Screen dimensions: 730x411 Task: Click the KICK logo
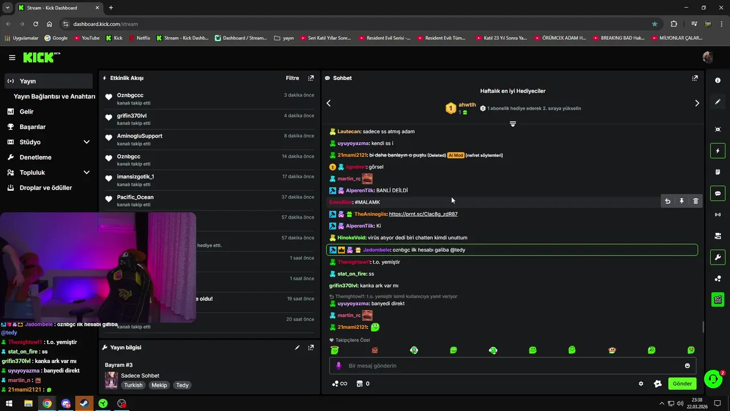pyautogui.click(x=41, y=57)
